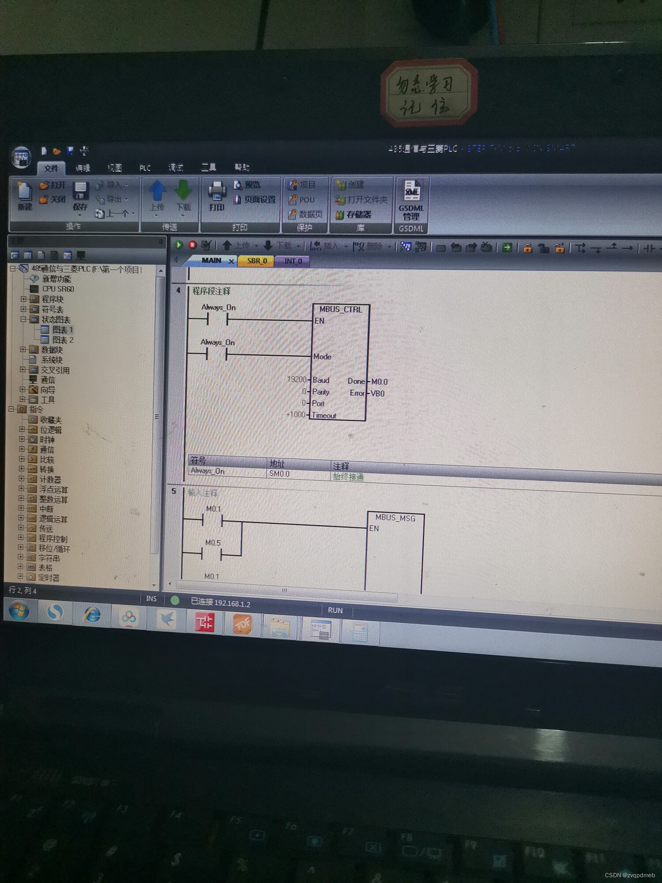Click the green Run PLC button
This screenshot has width=662, height=883.
(x=179, y=245)
